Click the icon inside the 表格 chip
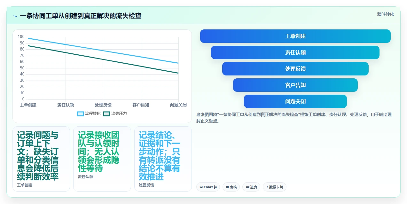 click(227, 187)
